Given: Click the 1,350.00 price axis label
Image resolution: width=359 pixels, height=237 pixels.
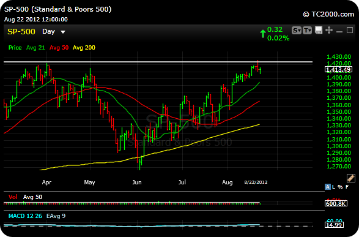Looking at the screenshot, I should coord(339,112).
